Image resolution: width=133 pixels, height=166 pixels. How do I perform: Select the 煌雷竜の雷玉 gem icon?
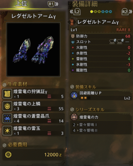(x=7, y=130)
